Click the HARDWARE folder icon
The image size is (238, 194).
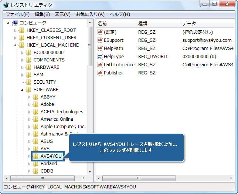[x=28, y=67]
